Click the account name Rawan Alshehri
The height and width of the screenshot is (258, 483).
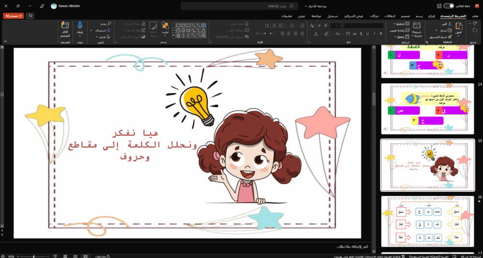click(69, 6)
